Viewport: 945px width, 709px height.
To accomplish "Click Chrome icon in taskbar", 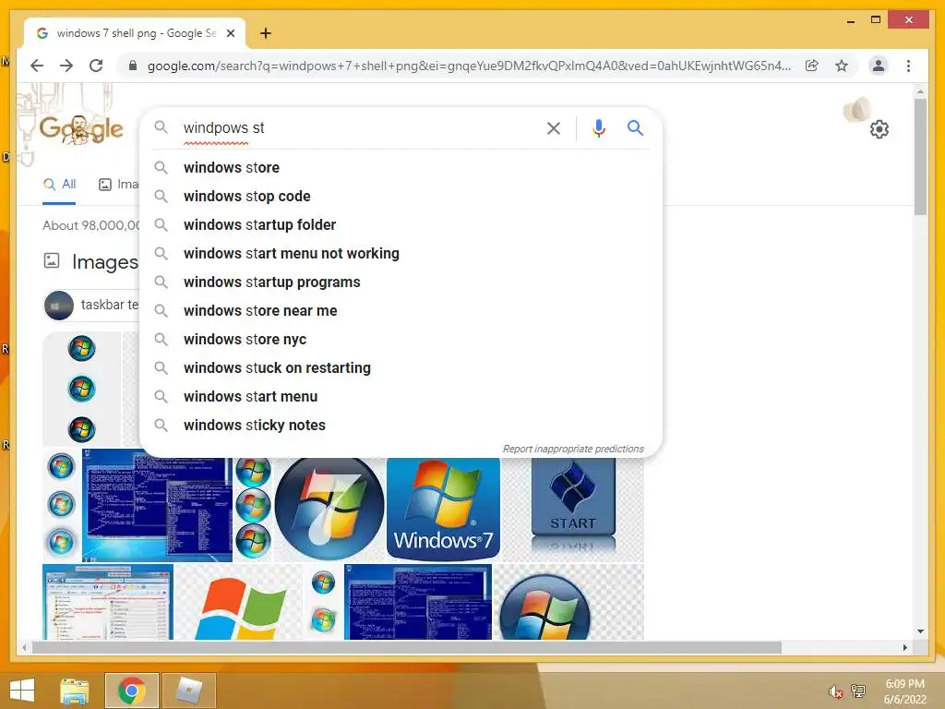I will [132, 691].
